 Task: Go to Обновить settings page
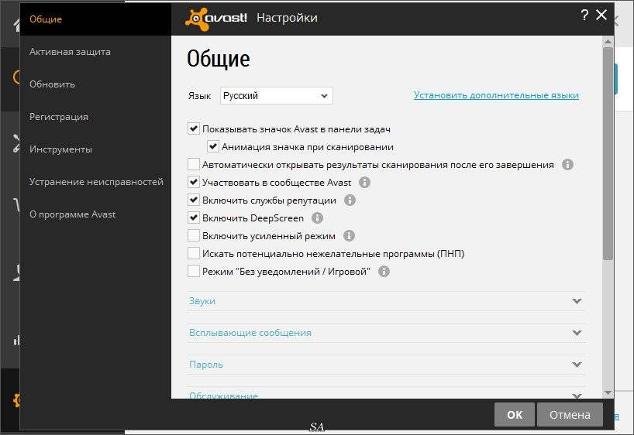(x=52, y=84)
